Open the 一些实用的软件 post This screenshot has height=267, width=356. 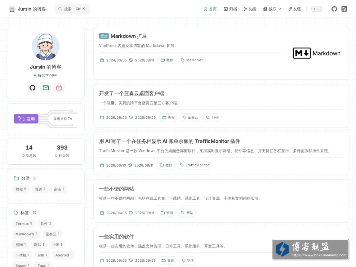[117, 237]
